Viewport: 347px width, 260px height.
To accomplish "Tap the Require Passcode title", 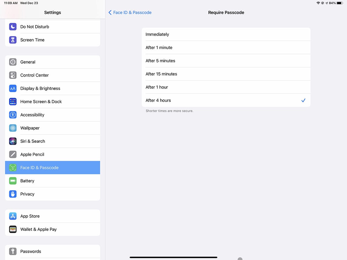I will [226, 12].
